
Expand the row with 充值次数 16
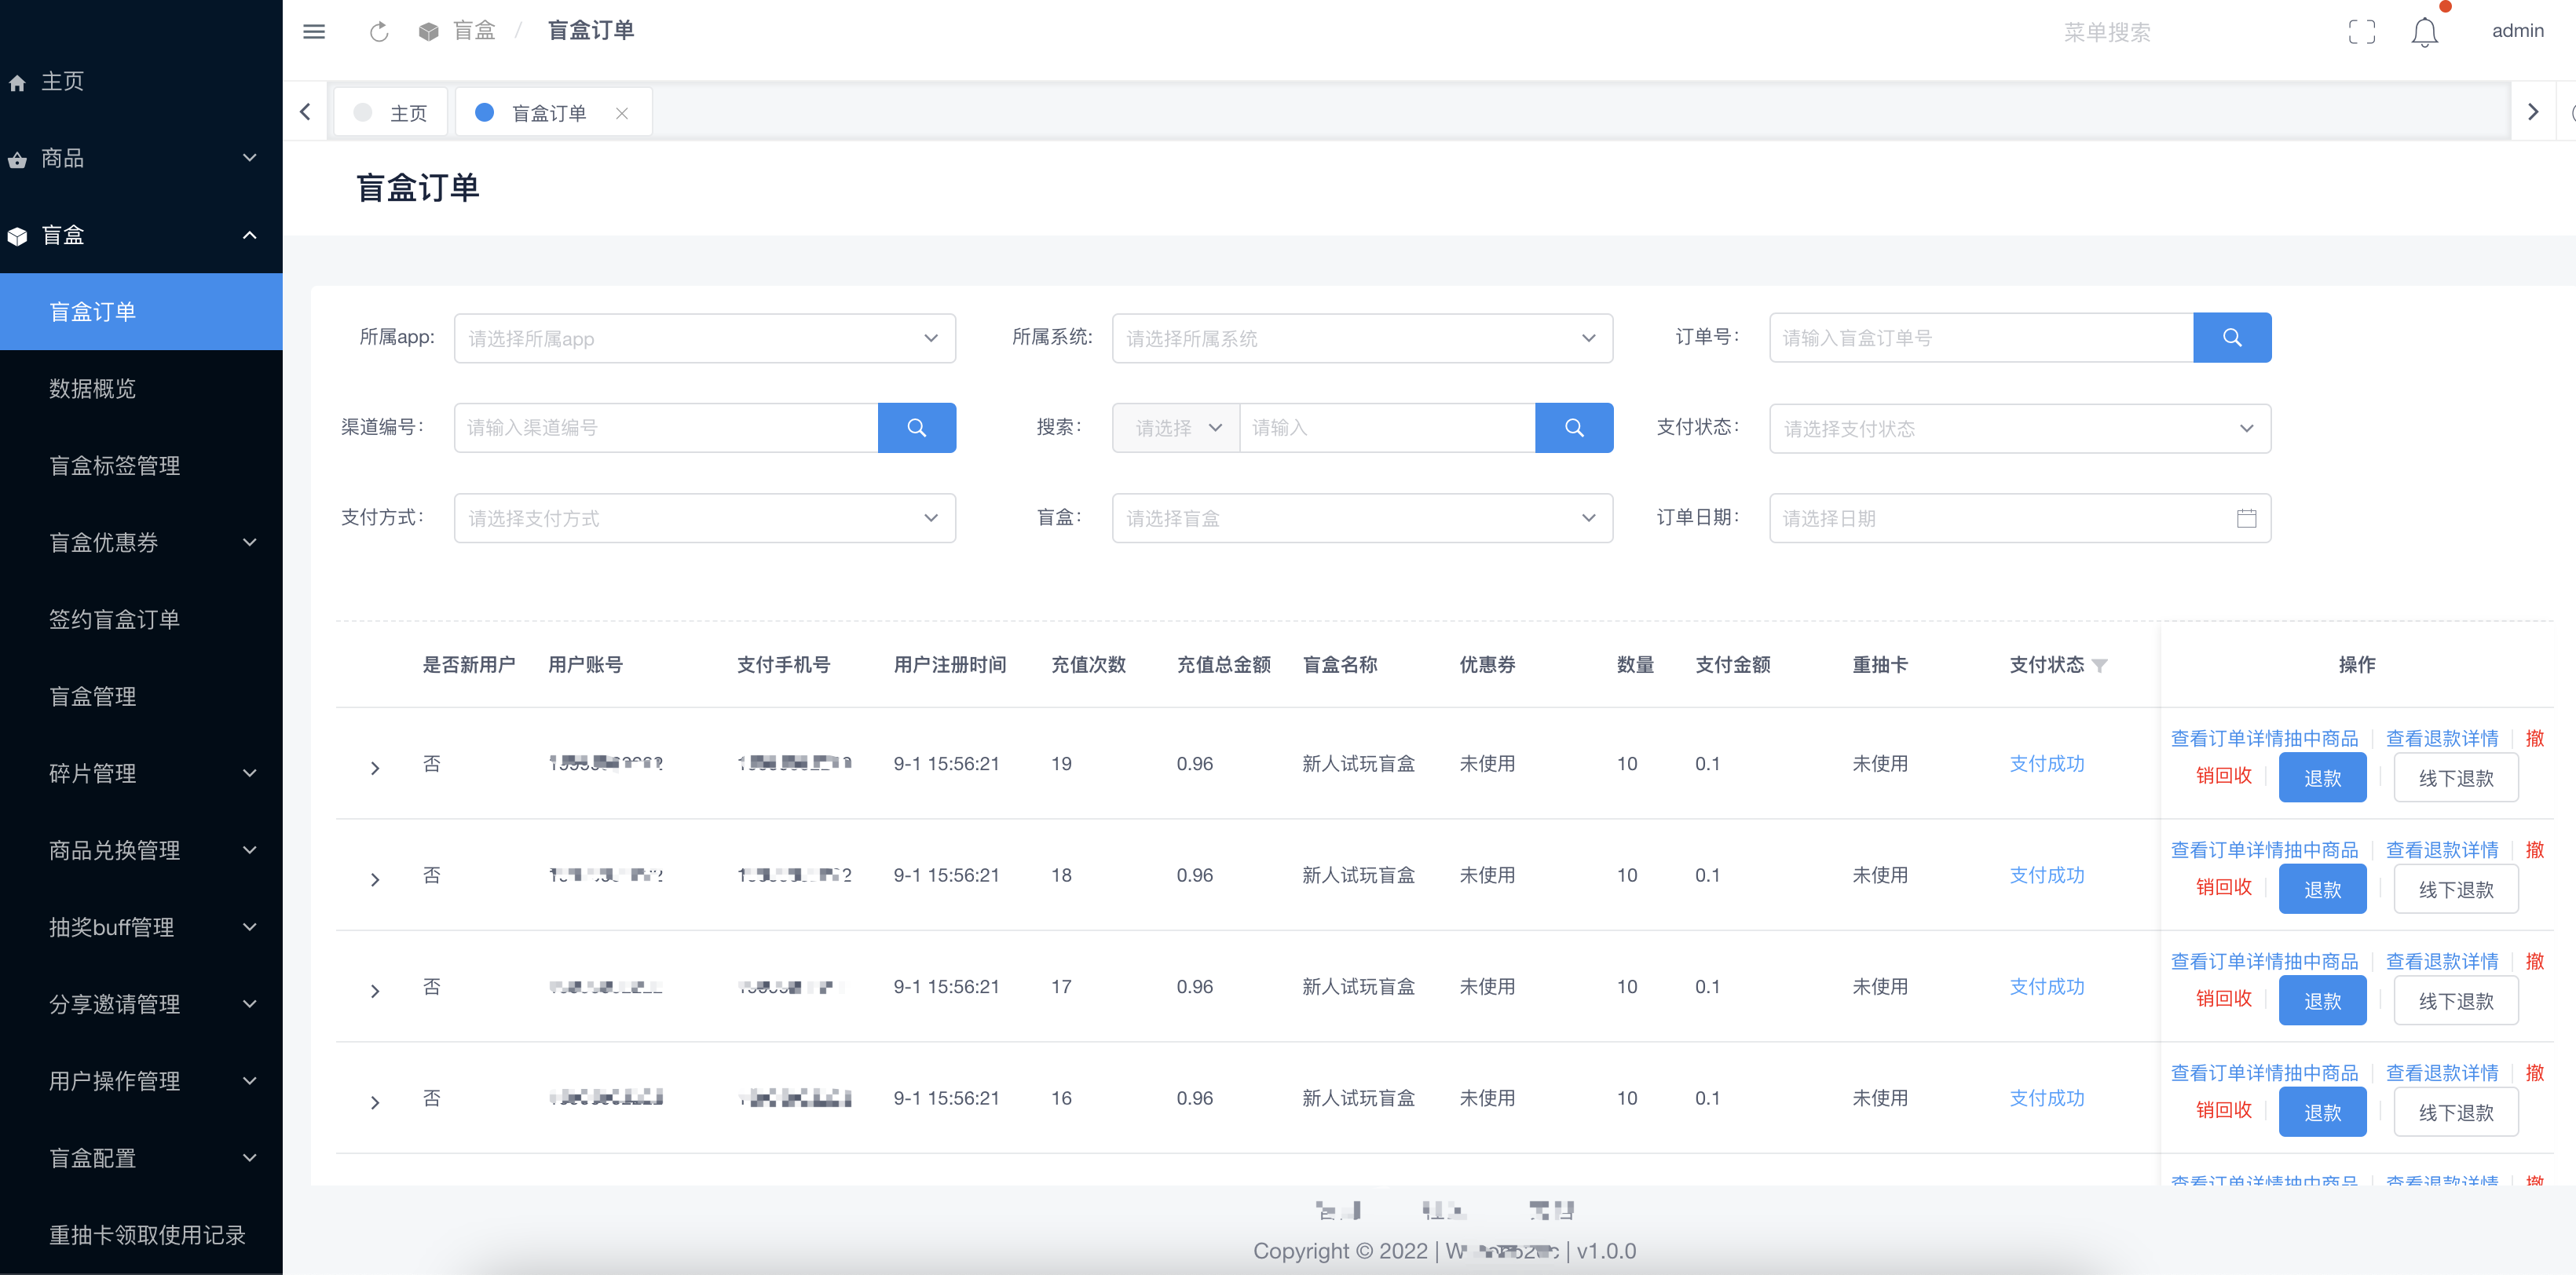click(x=375, y=1102)
